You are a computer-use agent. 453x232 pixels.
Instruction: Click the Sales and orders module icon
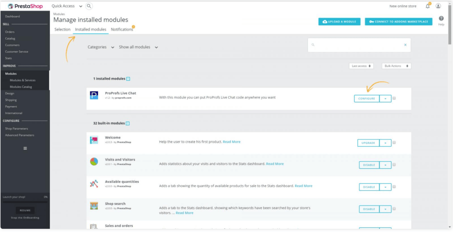tap(94, 227)
